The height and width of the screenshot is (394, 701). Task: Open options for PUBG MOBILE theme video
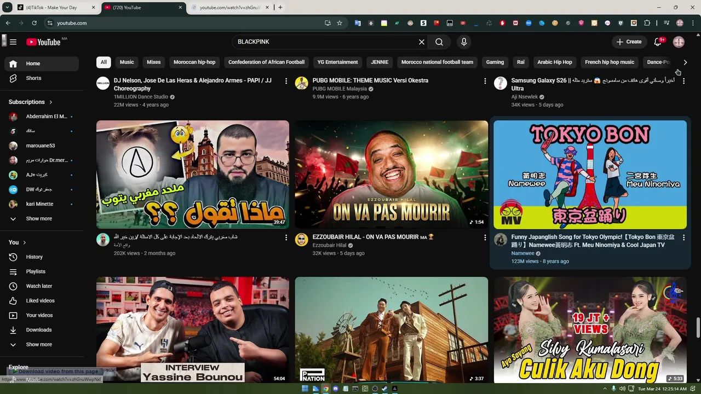(x=485, y=81)
